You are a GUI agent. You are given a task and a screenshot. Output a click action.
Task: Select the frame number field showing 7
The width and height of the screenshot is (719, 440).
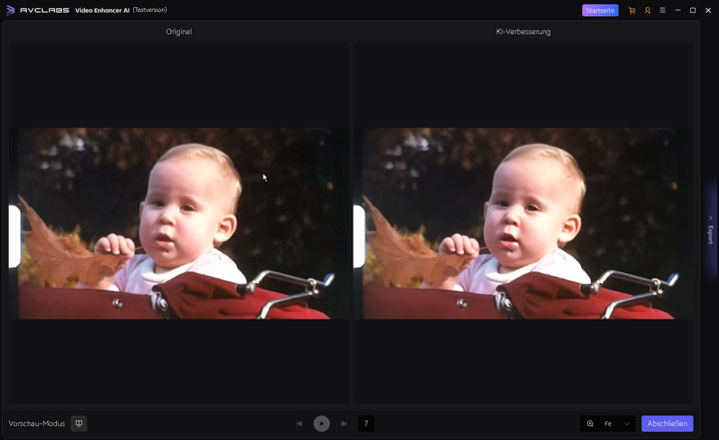click(x=365, y=423)
